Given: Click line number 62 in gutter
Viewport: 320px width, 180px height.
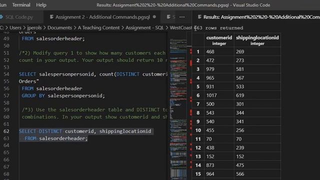Looking at the screenshot, I should [x=6, y=131].
